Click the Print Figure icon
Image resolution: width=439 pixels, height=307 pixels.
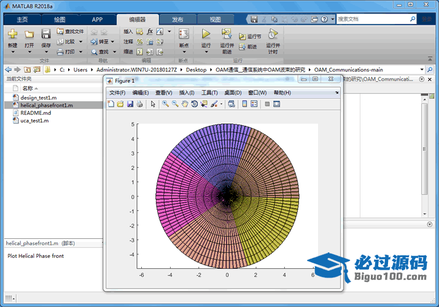[139, 104]
